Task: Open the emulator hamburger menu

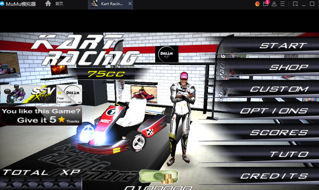Action: (282, 4)
